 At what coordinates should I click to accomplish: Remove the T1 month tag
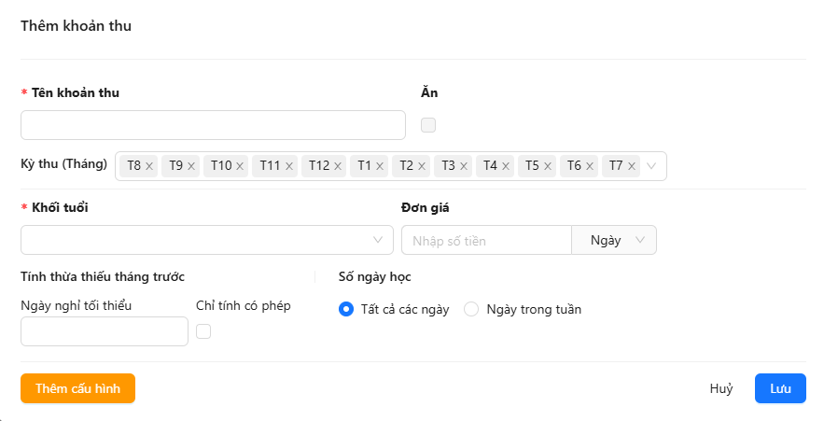(x=380, y=166)
